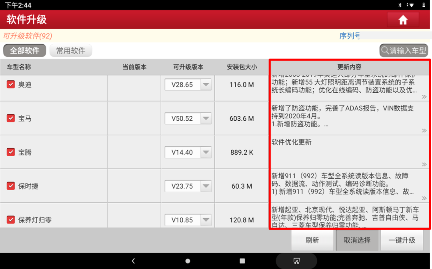
Task: Switch to 常用软件 tab
Action: (71, 51)
